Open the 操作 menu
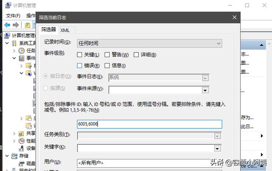 tap(31, 16)
